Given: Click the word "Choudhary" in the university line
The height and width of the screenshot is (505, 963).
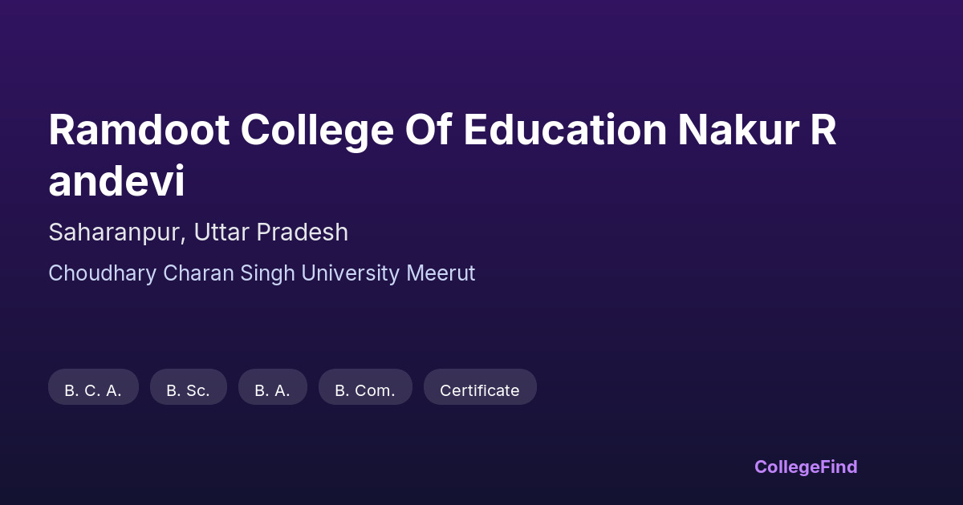Looking at the screenshot, I should point(103,273).
